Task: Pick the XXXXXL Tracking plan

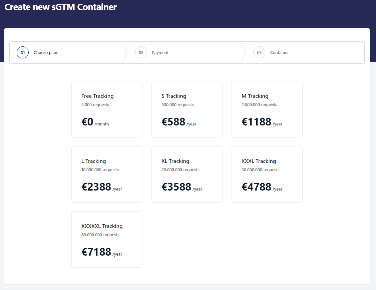Action: [107, 239]
